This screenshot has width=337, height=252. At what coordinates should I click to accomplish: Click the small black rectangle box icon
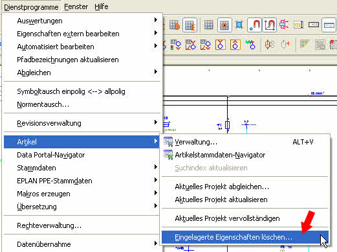pyautogui.click(x=314, y=25)
